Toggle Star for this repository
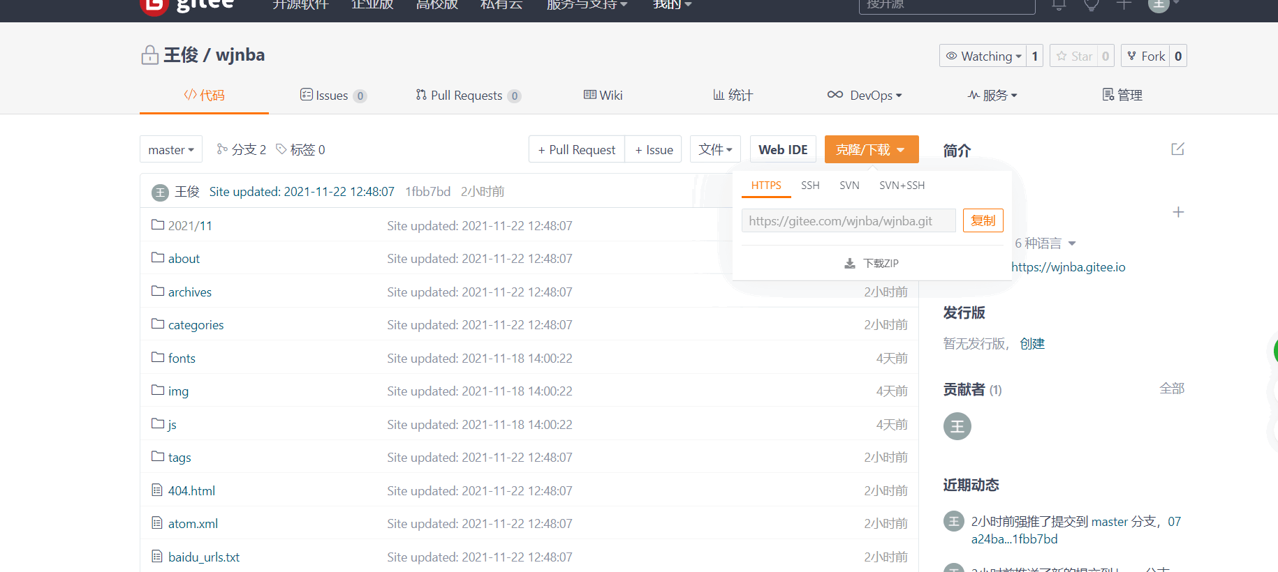This screenshot has height=572, width=1278. pyautogui.click(x=1074, y=56)
